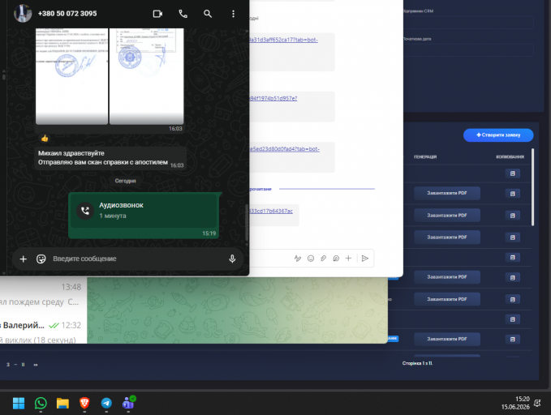Screen dimensions: 551x415
Task: Go to page 3 in CRM pagination
Action: (x=8, y=365)
